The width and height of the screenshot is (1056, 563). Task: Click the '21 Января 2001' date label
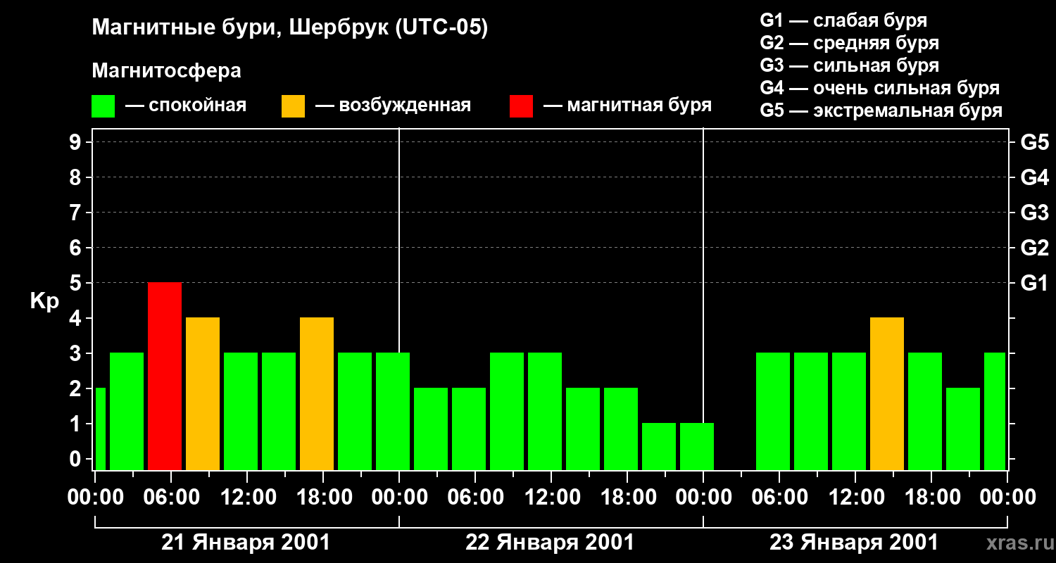tap(246, 543)
